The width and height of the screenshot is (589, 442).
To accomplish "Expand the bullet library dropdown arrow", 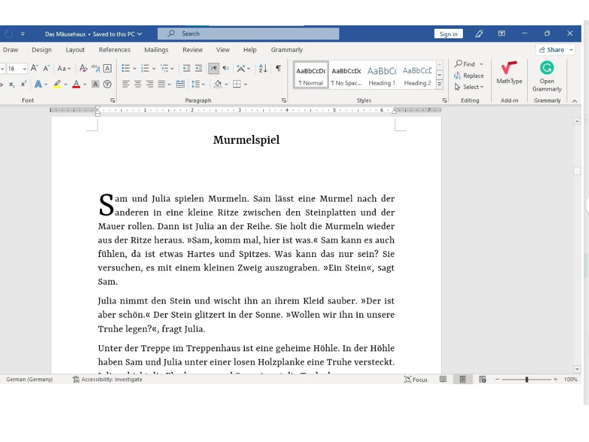I will click(x=134, y=68).
